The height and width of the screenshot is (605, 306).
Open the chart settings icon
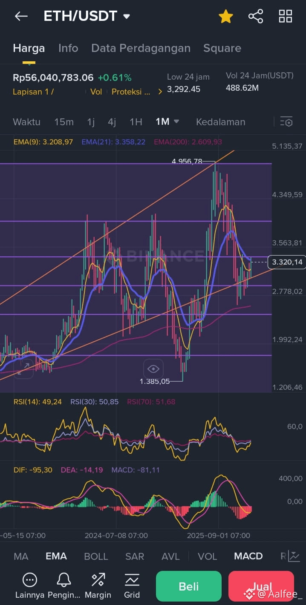[286, 122]
